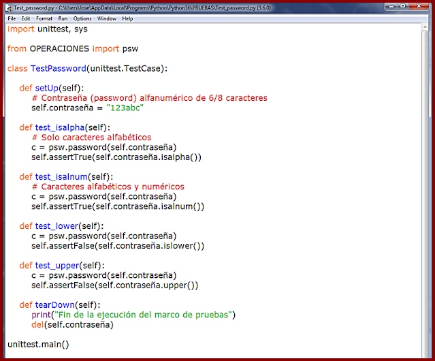Maximize the IDLE editor window
The width and height of the screenshot is (435, 361).
point(403,6)
